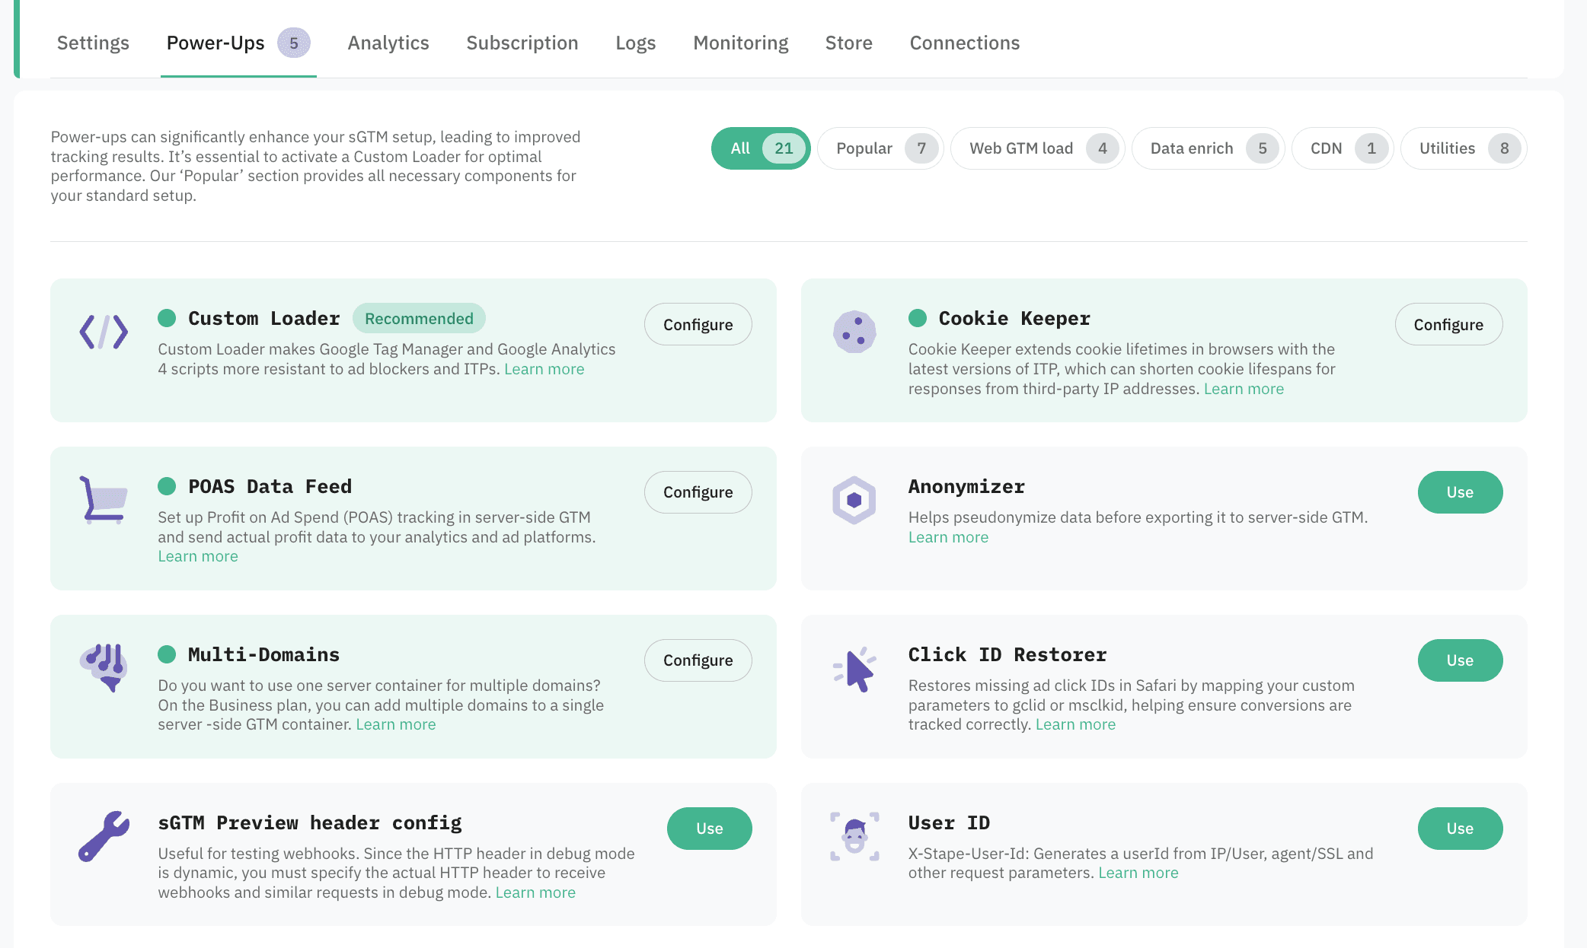Image resolution: width=1587 pixels, height=948 pixels.
Task: Configure the Custom Loader power-up
Action: [698, 325]
